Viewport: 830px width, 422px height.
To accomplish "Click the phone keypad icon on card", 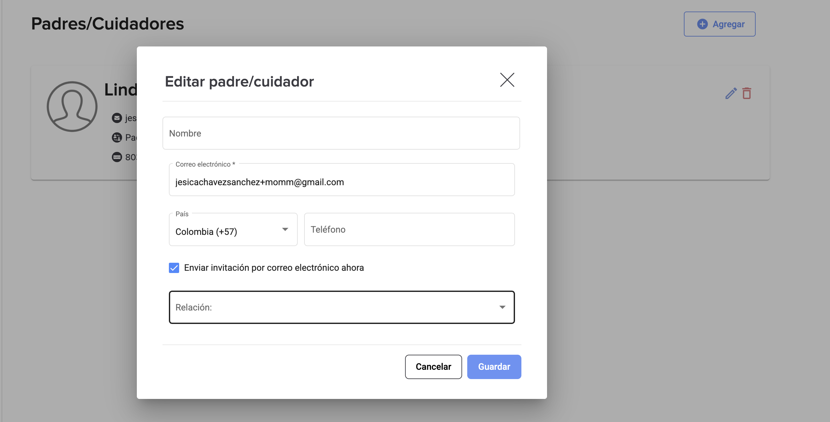I will pyautogui.click(x=117, y=157).
